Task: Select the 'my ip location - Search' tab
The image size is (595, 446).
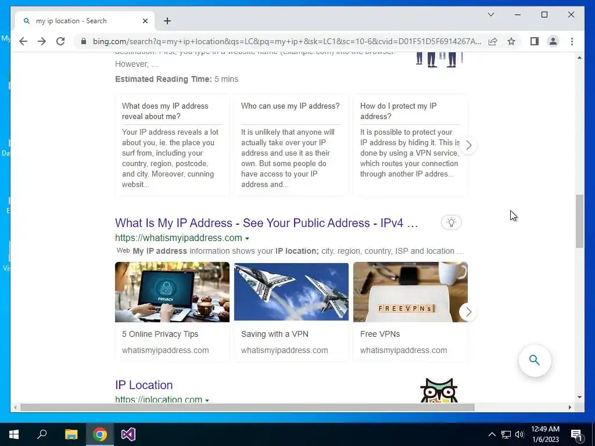Action: [x=85, y=21]
